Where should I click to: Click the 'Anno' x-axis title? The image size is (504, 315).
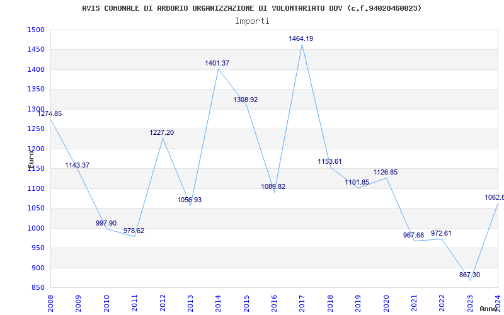click(490, 309)
